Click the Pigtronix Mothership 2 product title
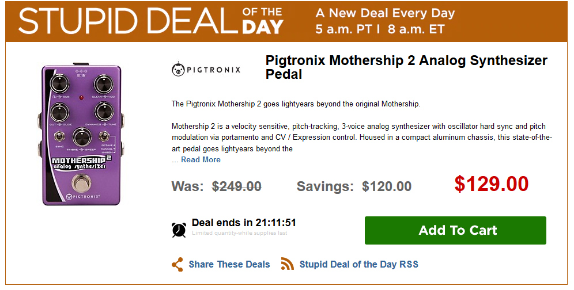 (406, 67)
